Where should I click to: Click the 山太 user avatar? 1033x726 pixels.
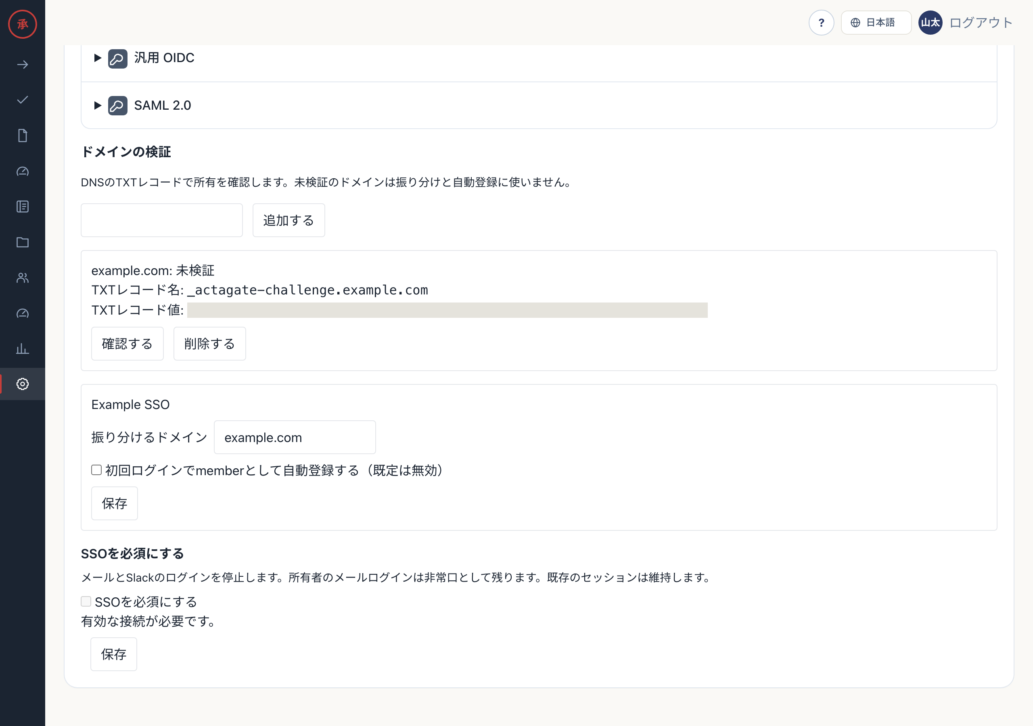pyautogui.click(x=930, y=23)
